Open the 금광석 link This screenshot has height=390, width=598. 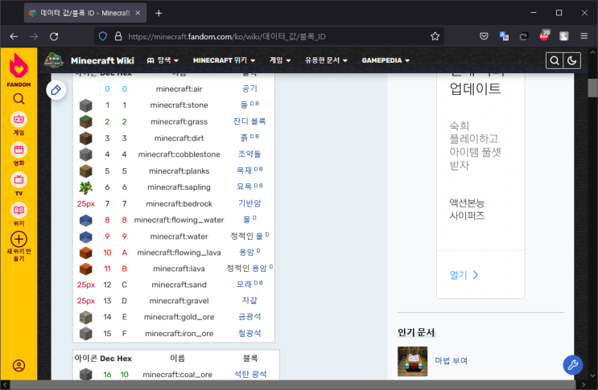click(250, 317)
